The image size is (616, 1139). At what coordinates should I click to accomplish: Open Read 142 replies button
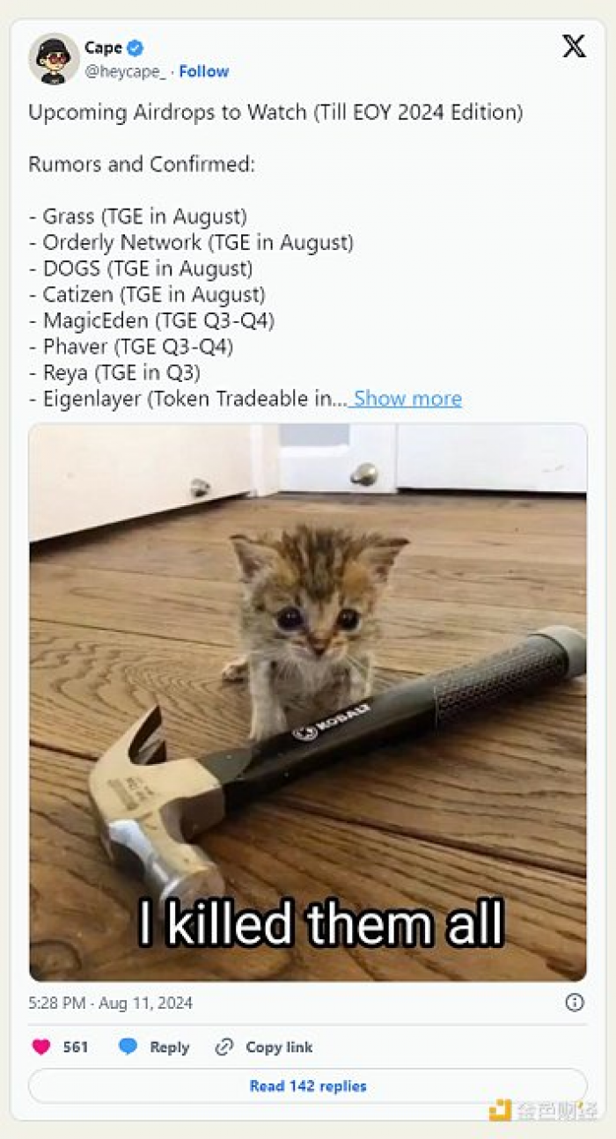click(308, 1086)
